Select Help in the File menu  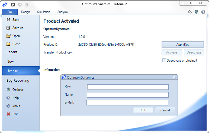point(21,98)
